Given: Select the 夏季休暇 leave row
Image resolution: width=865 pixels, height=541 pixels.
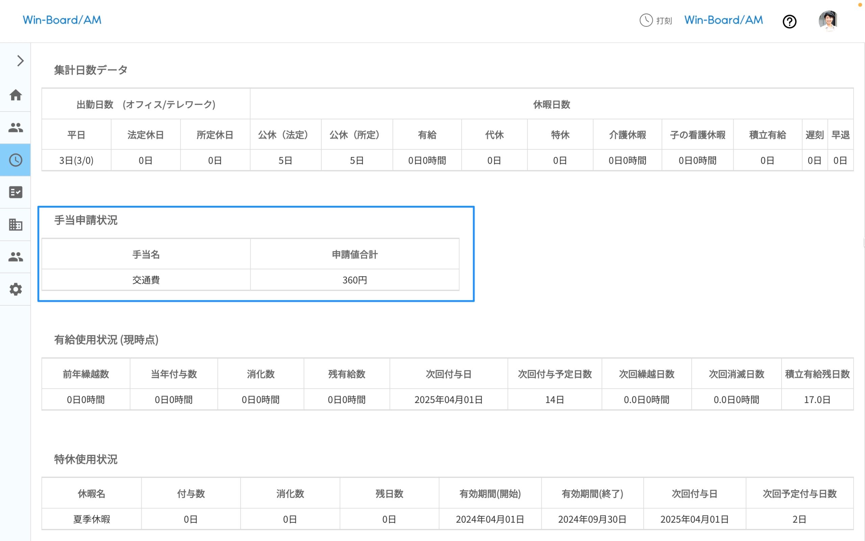Looking at the screenshot, I should 92,519.
